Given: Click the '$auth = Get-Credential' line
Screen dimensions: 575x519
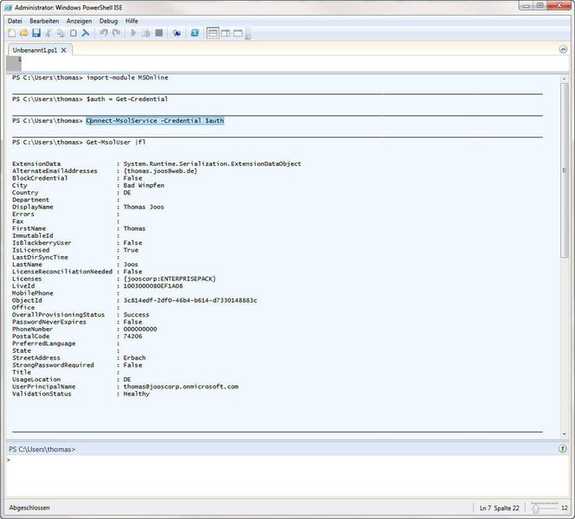Looking at the screenshot, I should pos(127,99).
